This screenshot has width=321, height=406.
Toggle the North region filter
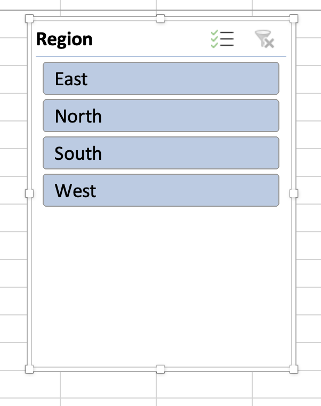click(160, 116)
